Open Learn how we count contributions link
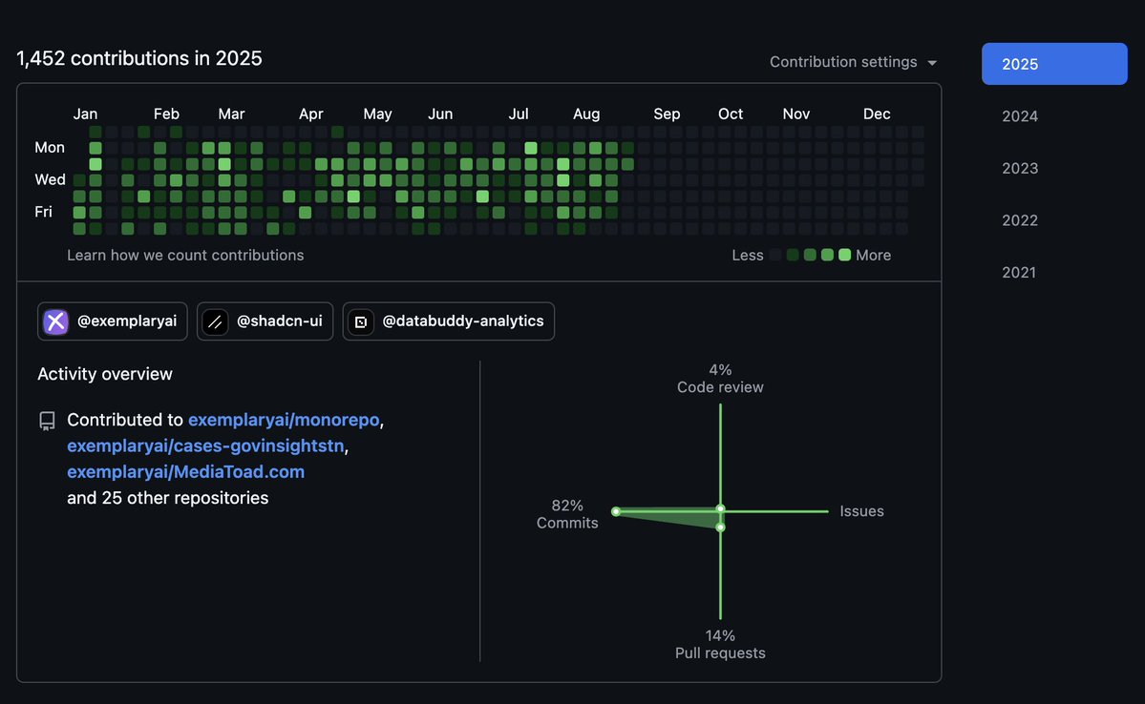 185,256
